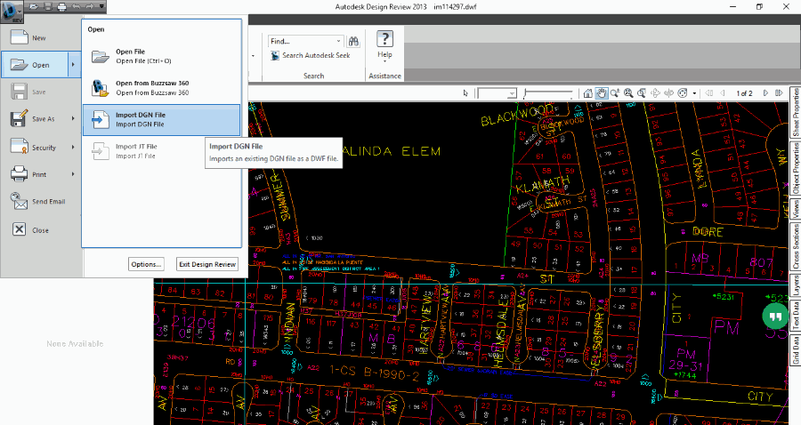Choose the grayed Save menu entry
The image size is (801, 425).
click(41, 92)
